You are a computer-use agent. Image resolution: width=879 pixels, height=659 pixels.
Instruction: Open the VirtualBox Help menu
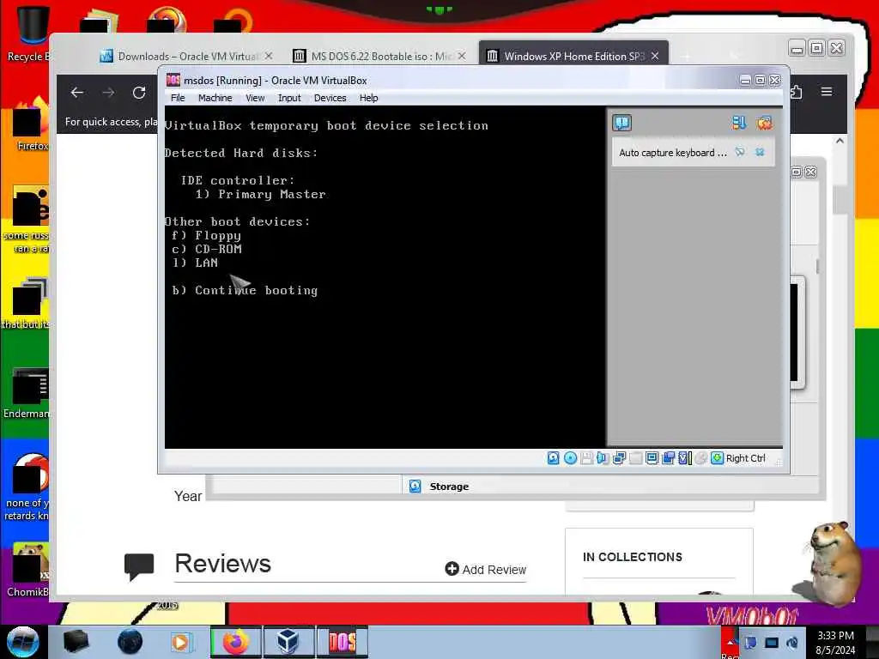click(368, 98)
